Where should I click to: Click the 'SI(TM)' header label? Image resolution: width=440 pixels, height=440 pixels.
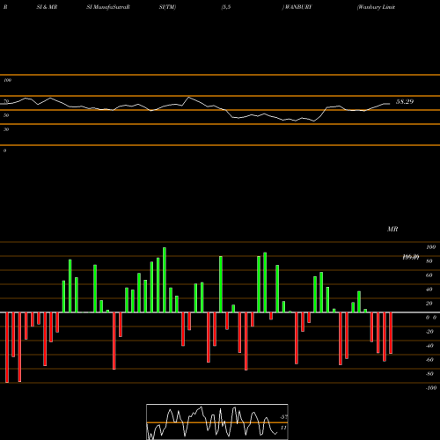pos(167,7)
